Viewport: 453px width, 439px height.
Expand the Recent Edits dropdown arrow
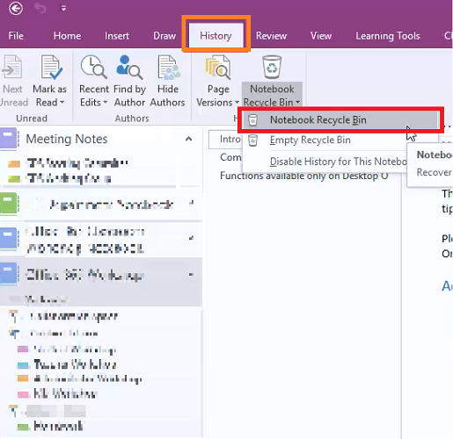tap(106, 103)
